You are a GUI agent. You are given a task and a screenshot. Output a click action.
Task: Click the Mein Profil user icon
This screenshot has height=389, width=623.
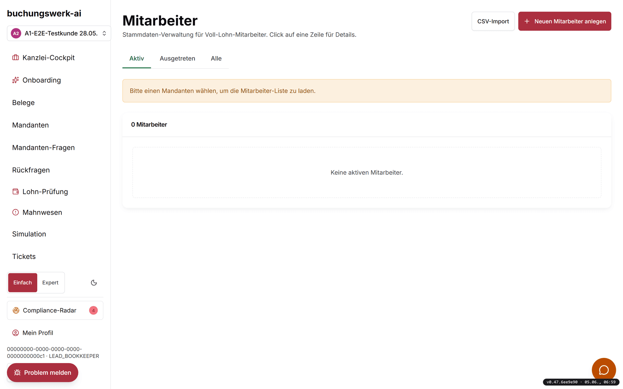(16, 333)
